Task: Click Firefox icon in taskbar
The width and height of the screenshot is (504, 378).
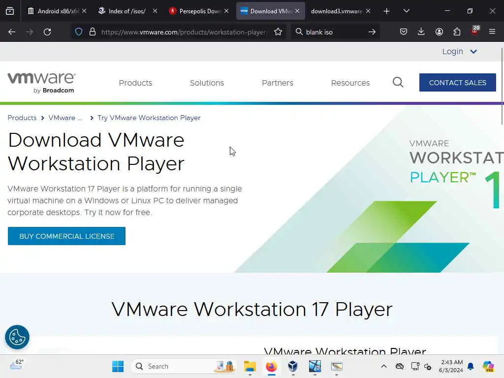Action: click(x=271, y=366)
